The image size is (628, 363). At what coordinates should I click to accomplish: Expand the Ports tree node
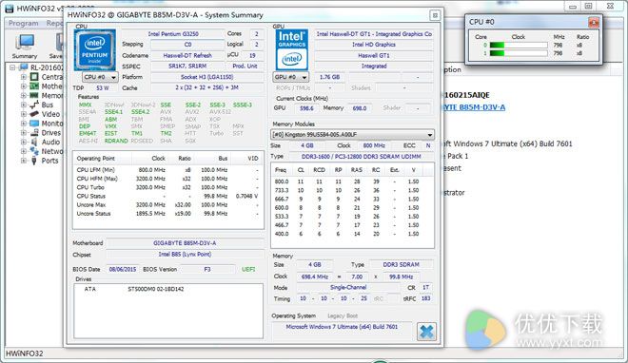pyautogui.click(x=24, y=161)
